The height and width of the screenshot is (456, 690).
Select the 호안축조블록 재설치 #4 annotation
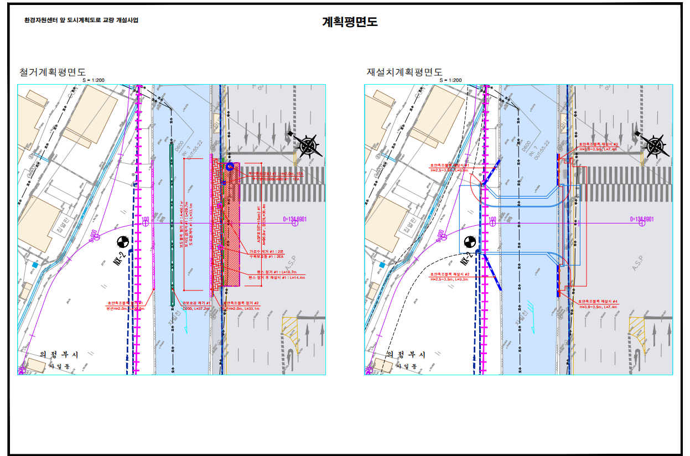(598, 301)
